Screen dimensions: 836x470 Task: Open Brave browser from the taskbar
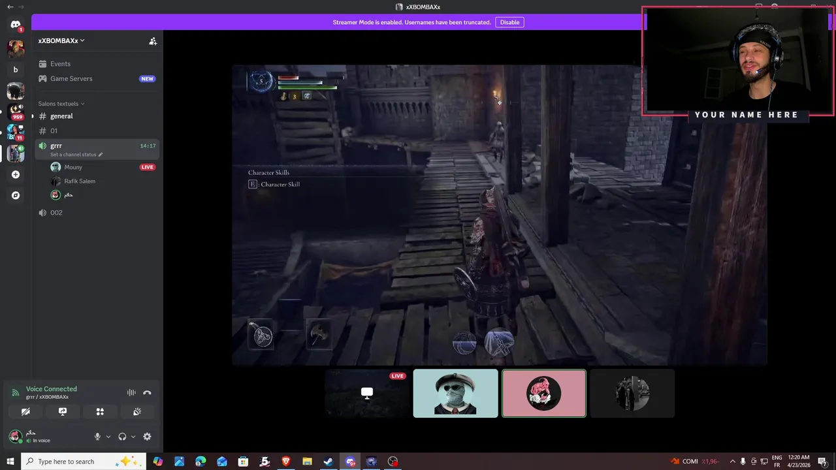point(285,462)
